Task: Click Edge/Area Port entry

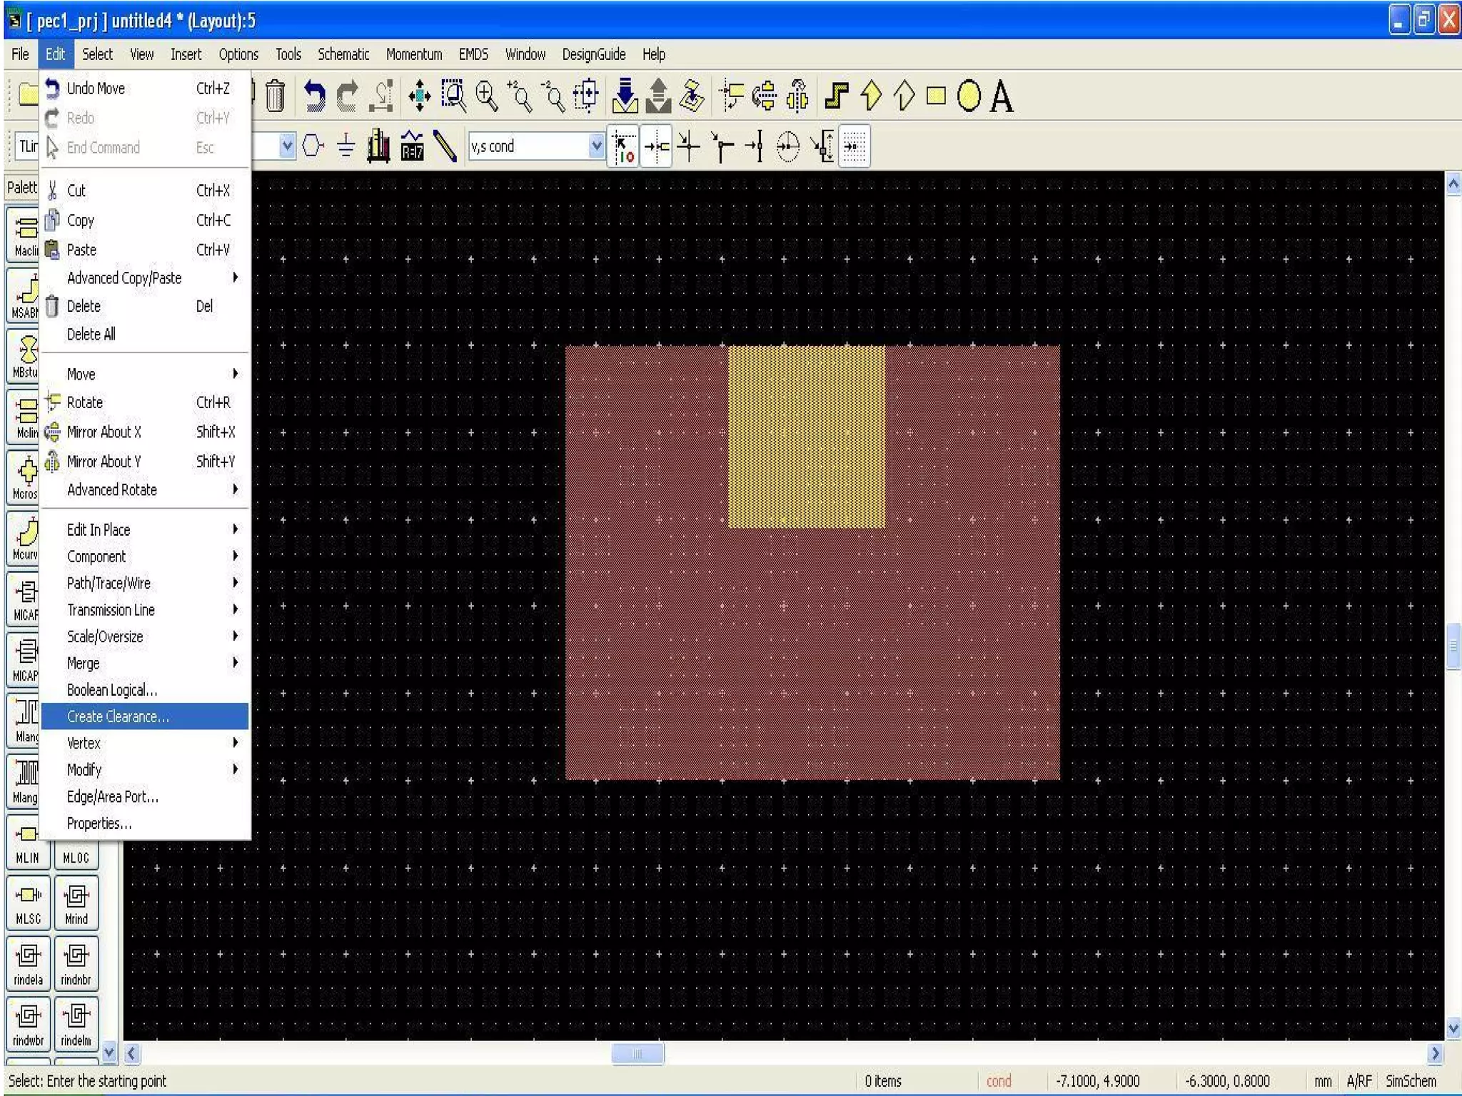Action: pos(113,796)
